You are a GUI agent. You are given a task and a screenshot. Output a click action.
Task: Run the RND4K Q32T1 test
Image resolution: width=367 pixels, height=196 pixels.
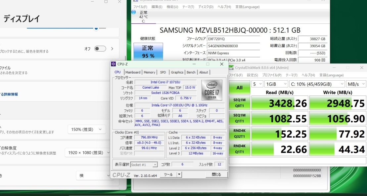click(239, 134)
